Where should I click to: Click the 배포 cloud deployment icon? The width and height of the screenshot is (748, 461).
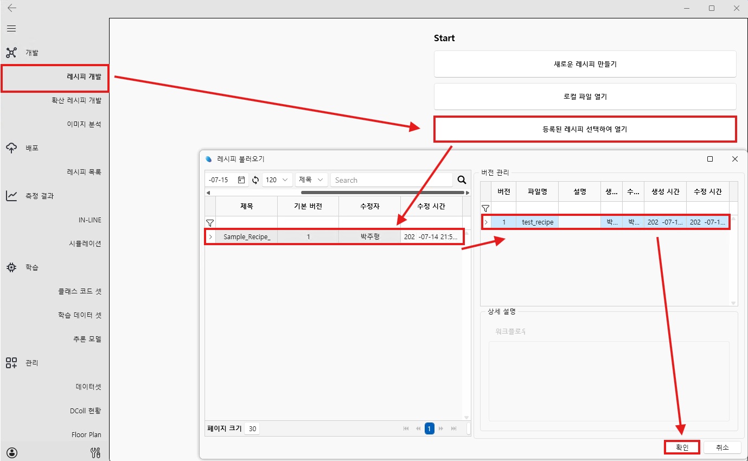pos(11,148)
